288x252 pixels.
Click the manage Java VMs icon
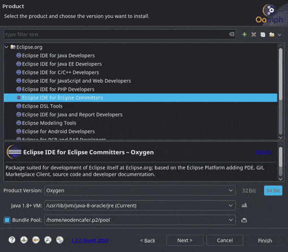244,205
